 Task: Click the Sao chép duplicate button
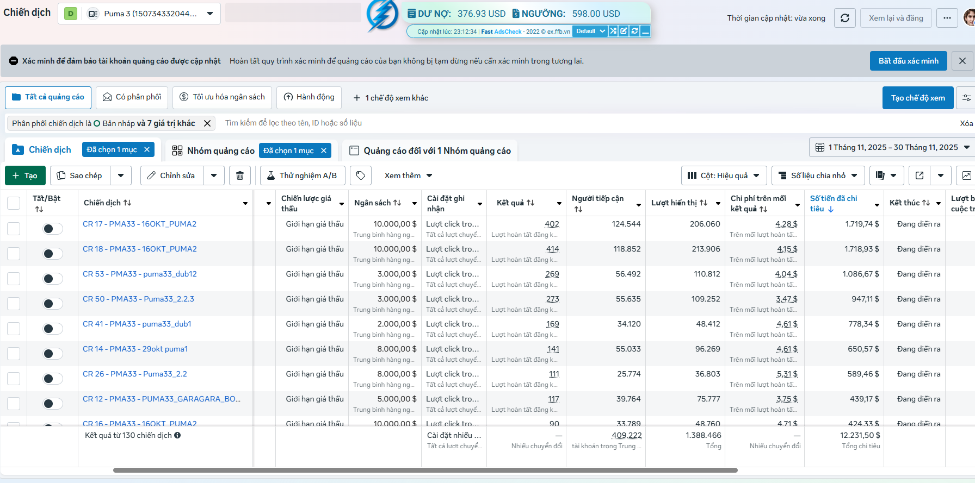[80, 175]
